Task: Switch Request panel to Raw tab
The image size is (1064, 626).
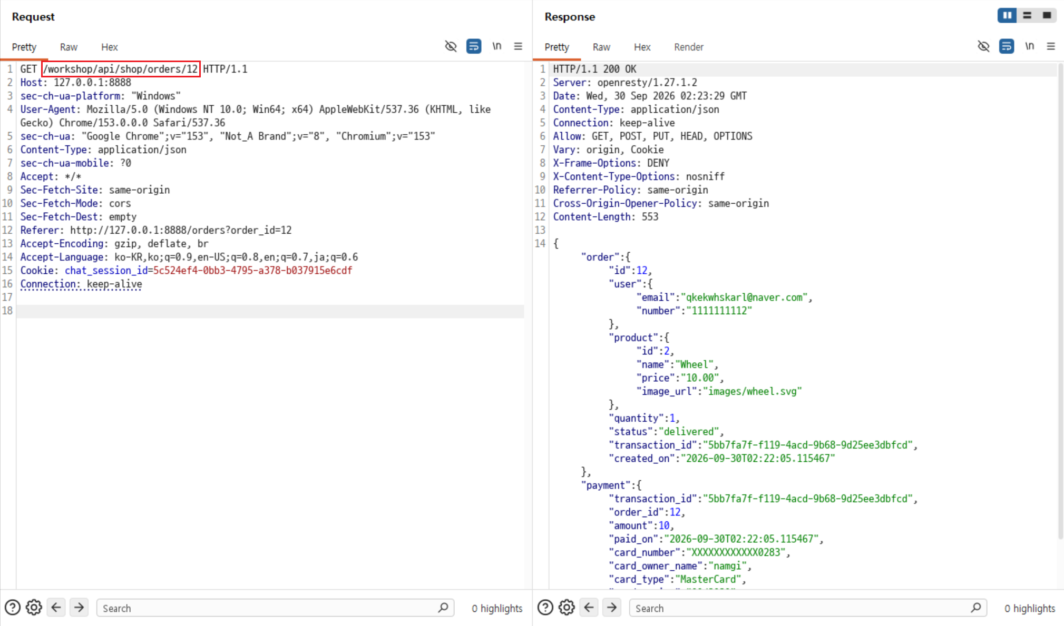Action: 69,47
